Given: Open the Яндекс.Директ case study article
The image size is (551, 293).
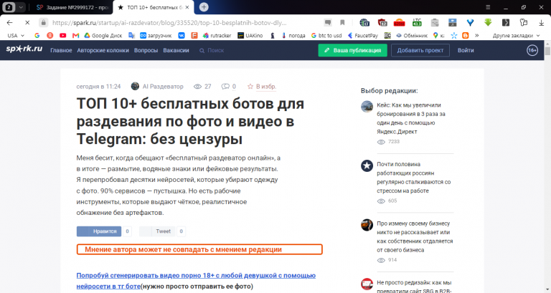Looking at the screenshot, I should (x=411, y=118).
